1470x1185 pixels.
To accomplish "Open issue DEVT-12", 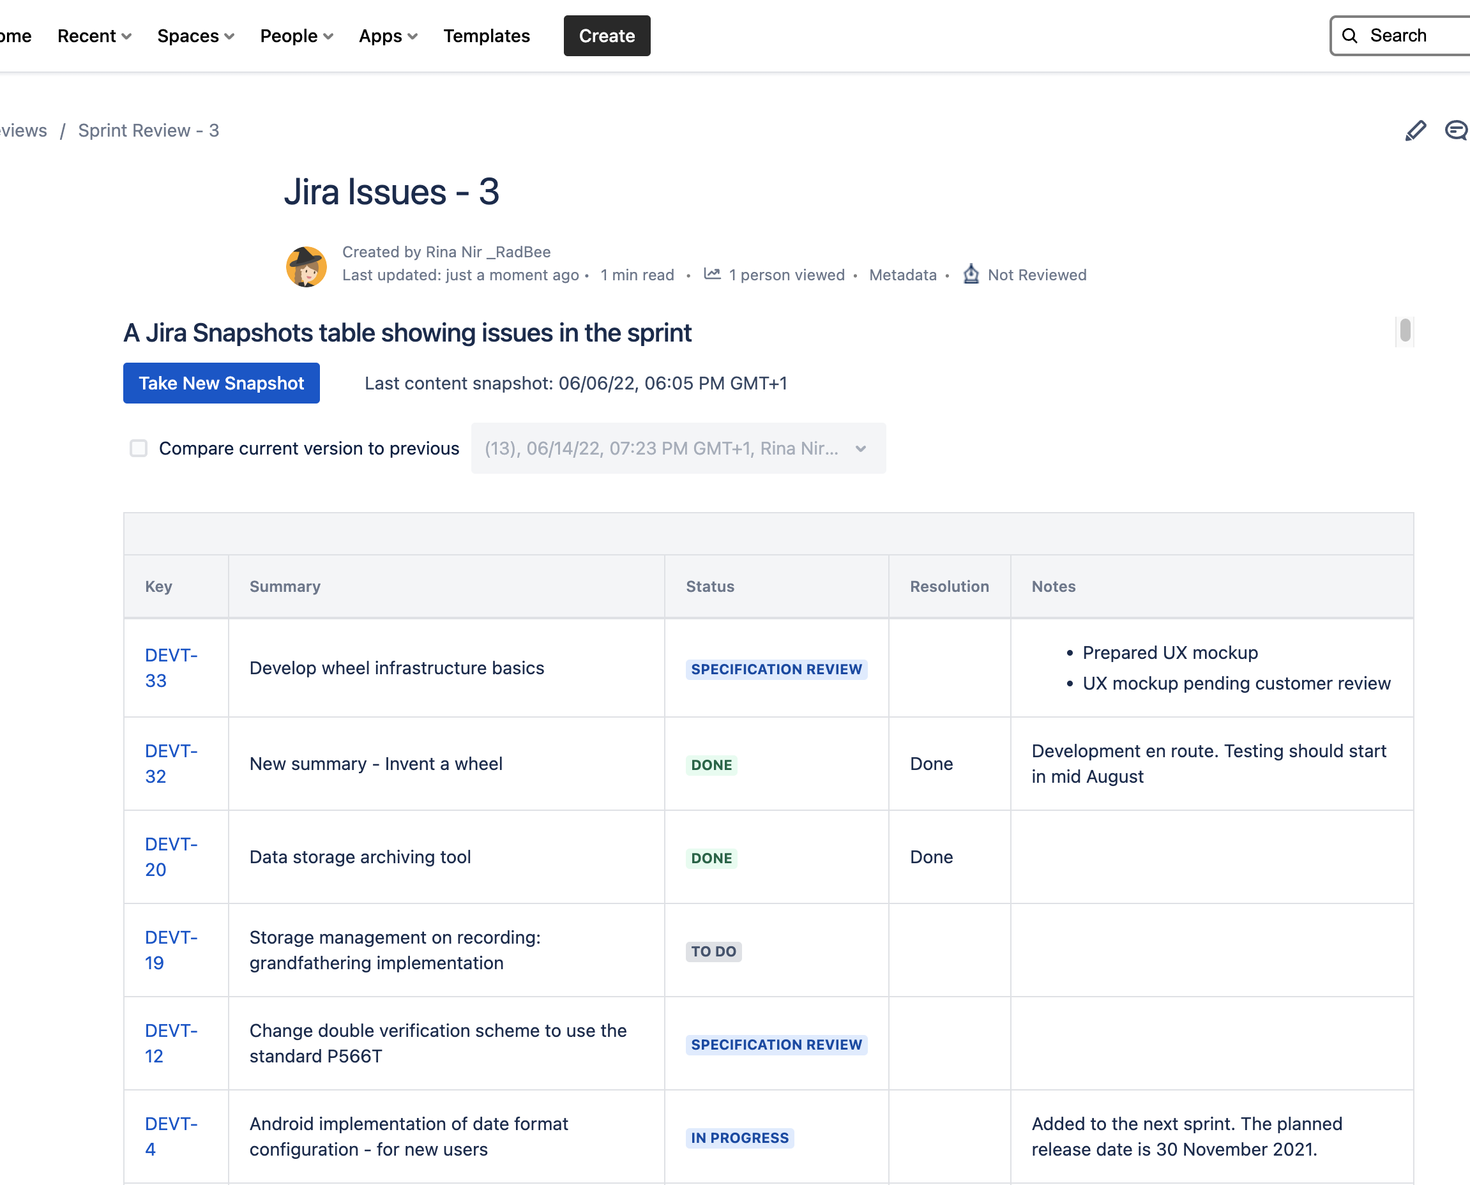I will (x=170, y=1043).
